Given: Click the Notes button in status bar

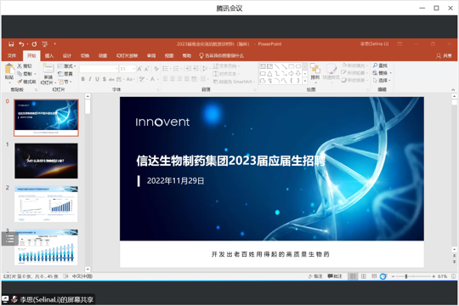Looking at the screenshot, I should tap(315, 276).
